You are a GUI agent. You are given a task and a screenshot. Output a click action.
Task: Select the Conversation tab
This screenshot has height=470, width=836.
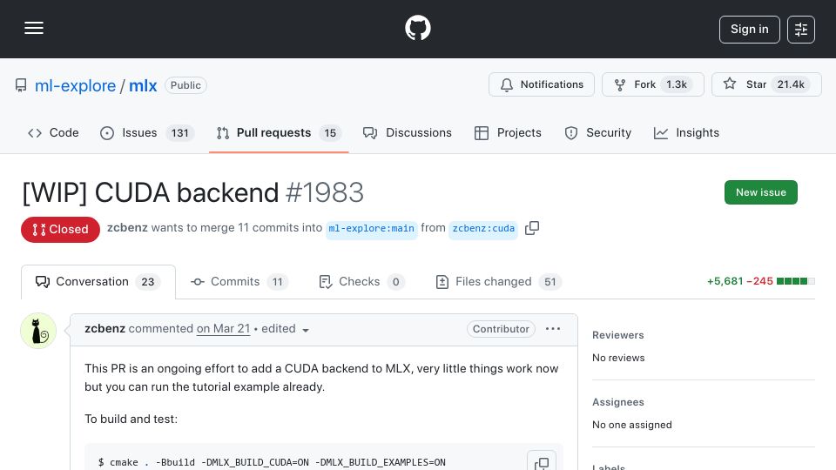98,282
